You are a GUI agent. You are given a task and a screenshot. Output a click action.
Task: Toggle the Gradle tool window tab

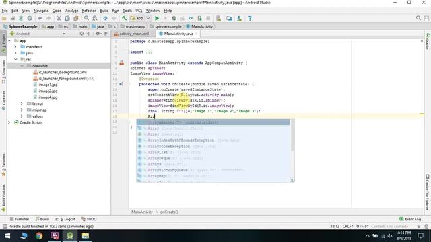click(x=428, y=41)
